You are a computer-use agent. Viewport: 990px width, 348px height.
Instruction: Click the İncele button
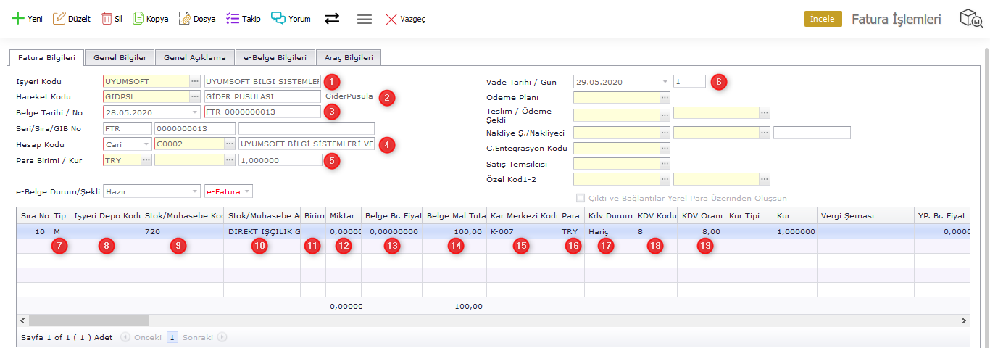click(823, 19)
